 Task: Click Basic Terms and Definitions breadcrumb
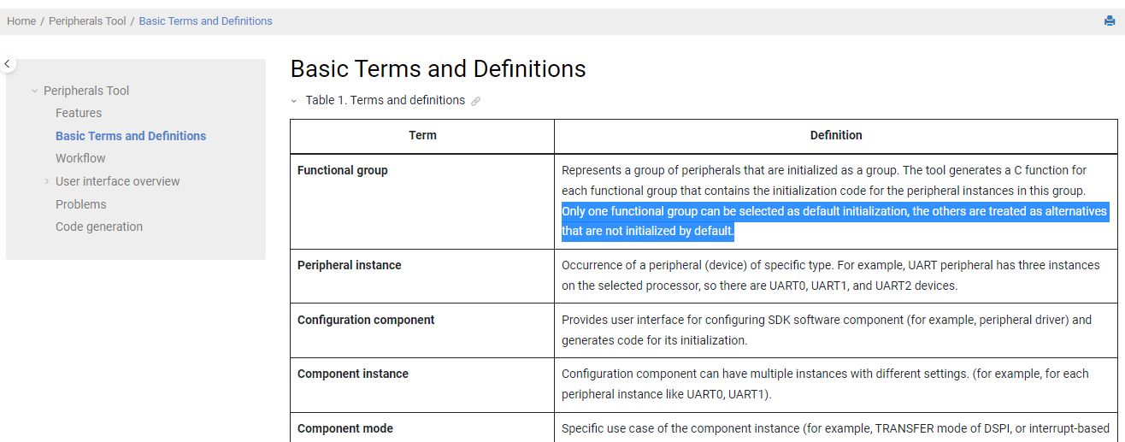tap(205, 21)
